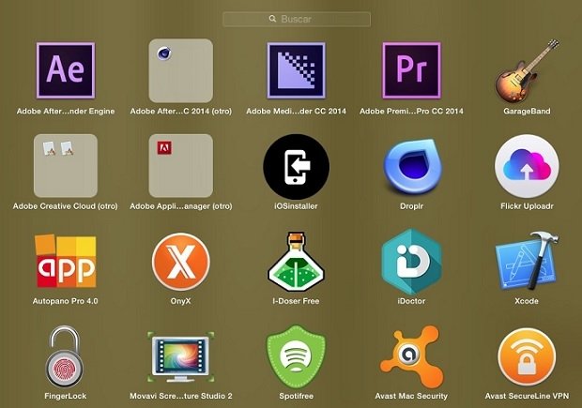Launch Flickr Uploadr cloud icon
Image resolution: width=582 pixels, height=408 pixels.
tap(527, 167)
